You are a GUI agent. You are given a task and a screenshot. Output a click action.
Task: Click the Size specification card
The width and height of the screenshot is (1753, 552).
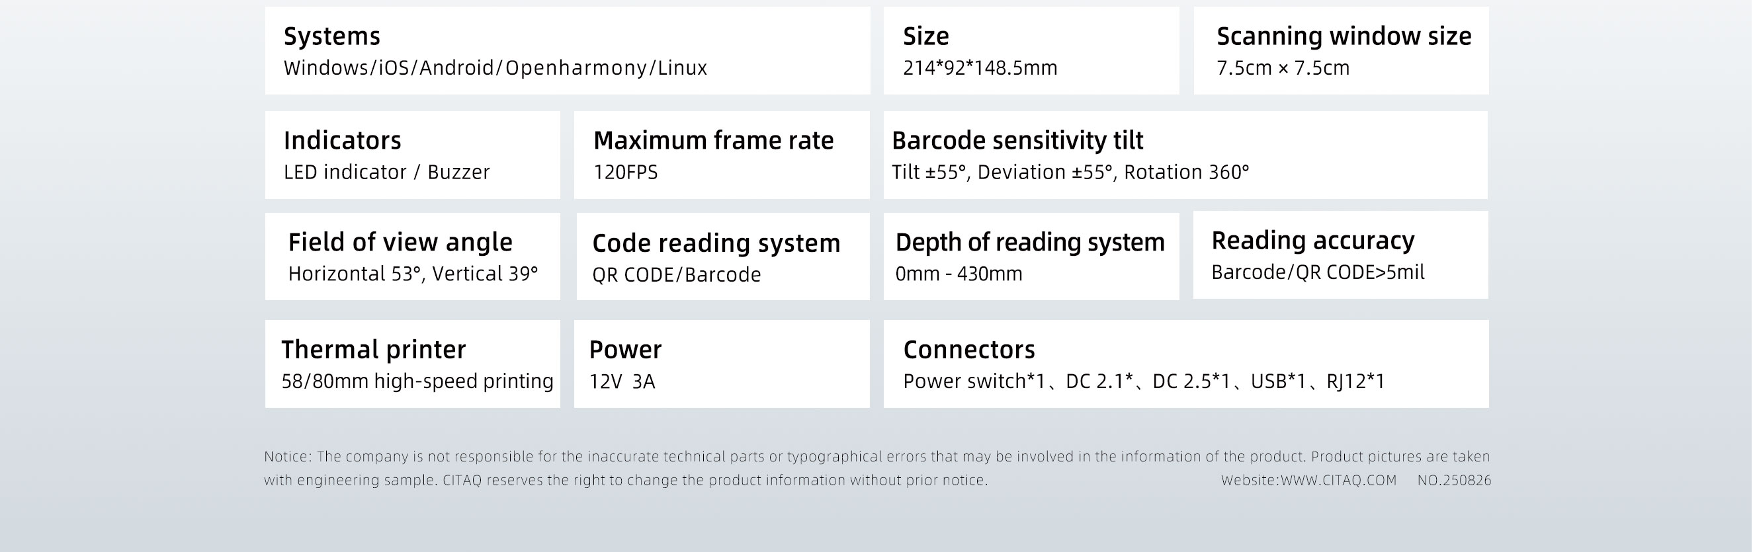1030,51
